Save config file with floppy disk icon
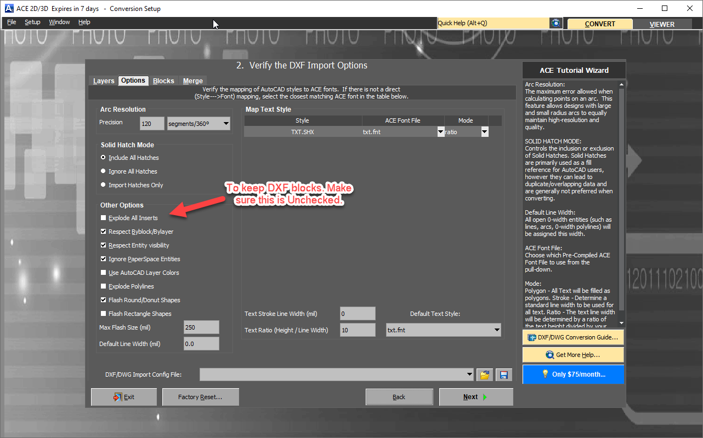This screenshot has width=703, height=438. 503,375
